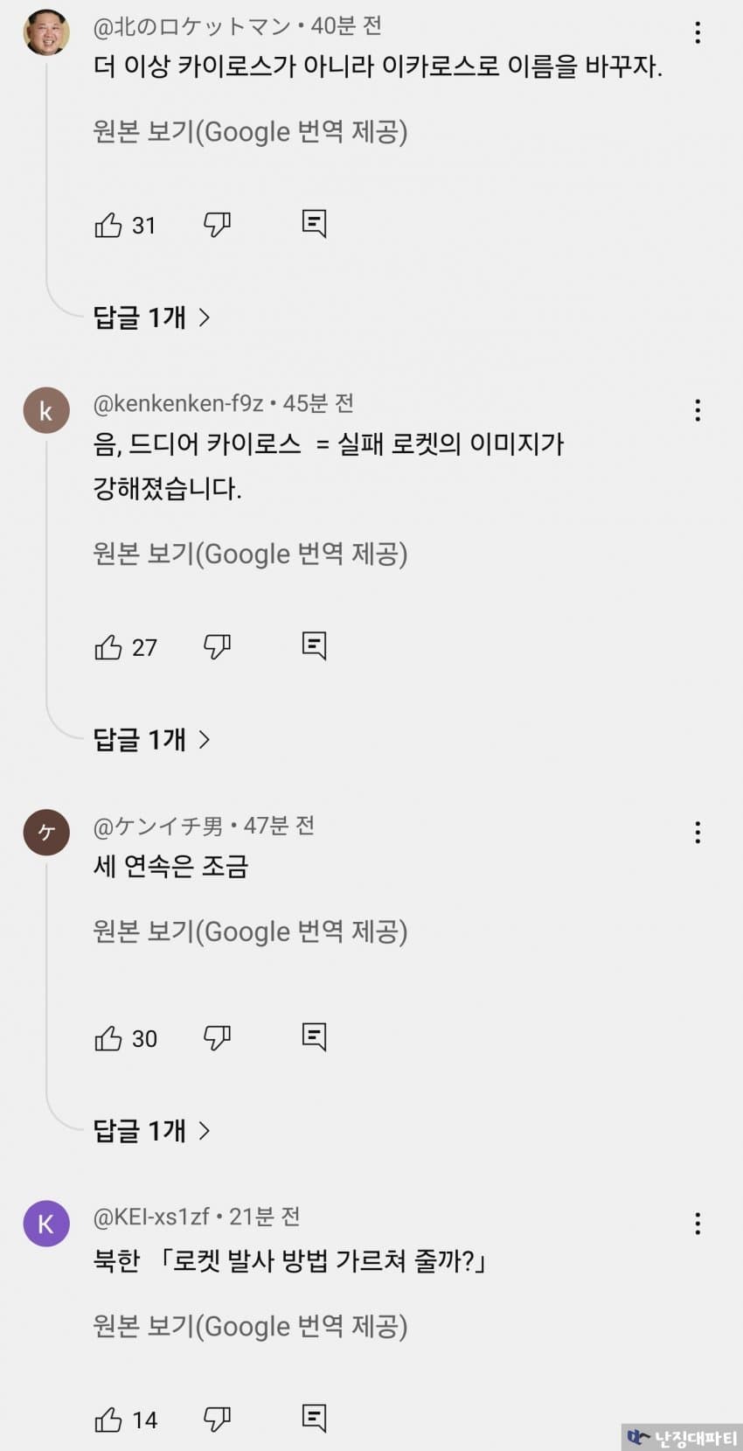Dislike the comment by @KEI-xs1zf
This screenshot has height=1451, width=743.
[217, 1420]
